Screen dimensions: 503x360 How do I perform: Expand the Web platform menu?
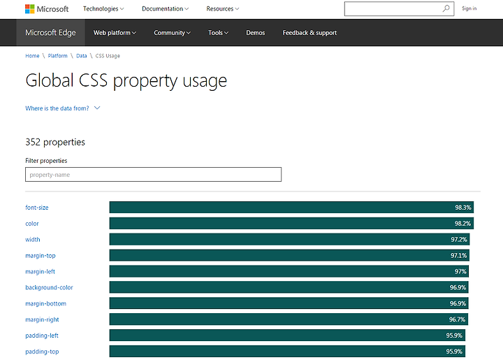[115, 33]
